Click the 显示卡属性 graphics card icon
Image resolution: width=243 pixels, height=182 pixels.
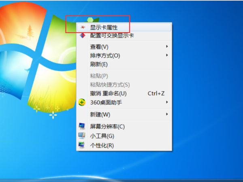(82, 27)
